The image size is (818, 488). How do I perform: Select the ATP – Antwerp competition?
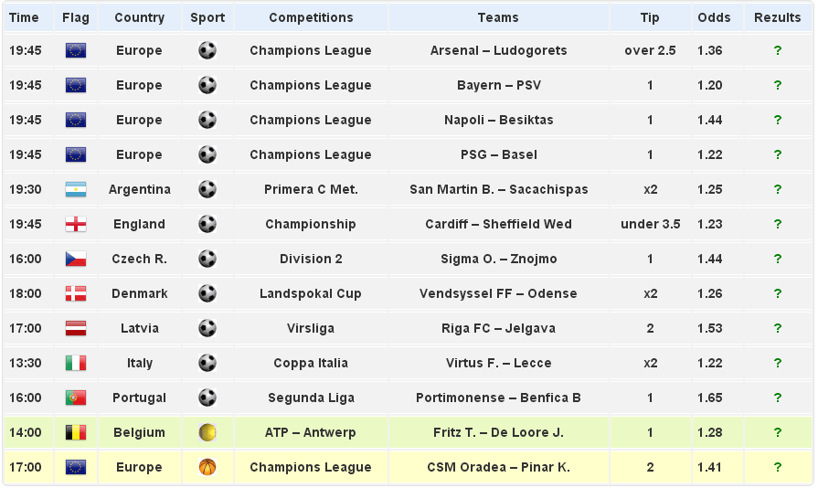click(311, 432)
